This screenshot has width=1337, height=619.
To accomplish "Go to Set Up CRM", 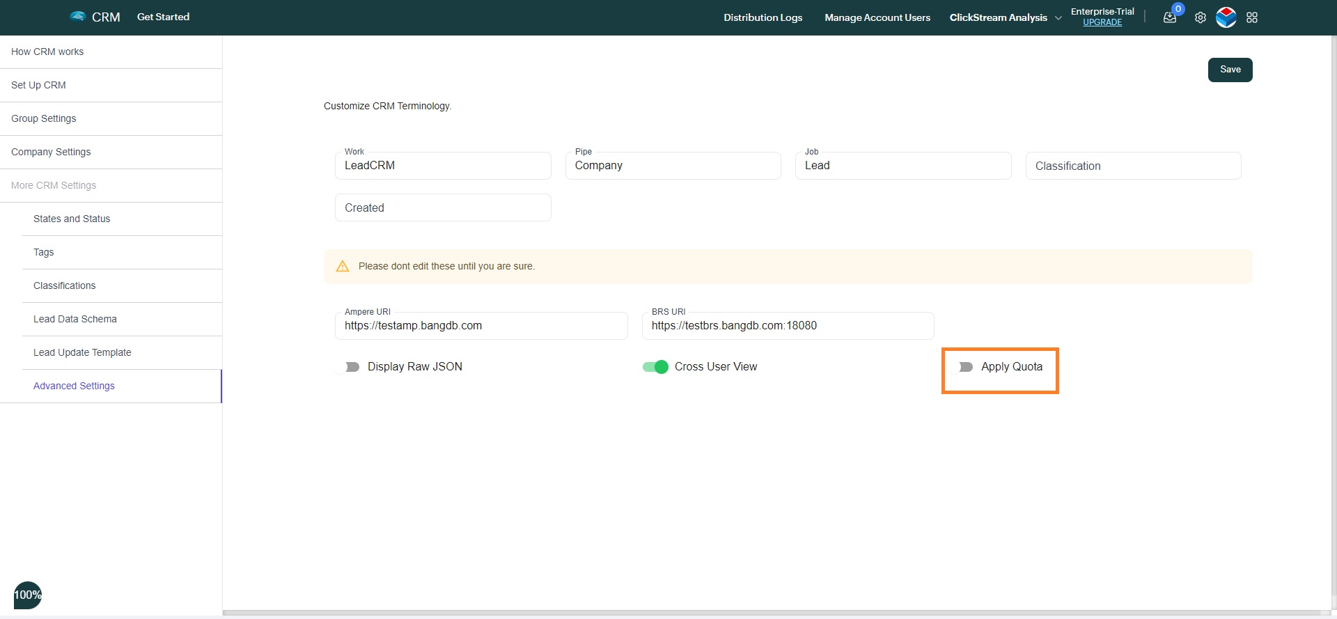I will pyautogui.click(x=111, y=85).
